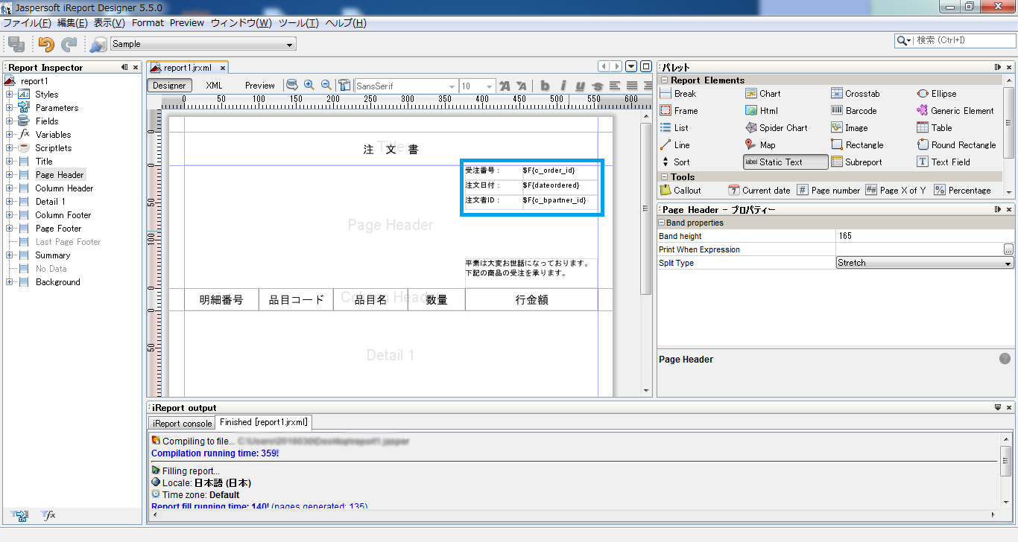Open the SansSerif font family dropdown
The width and height of the screenshot is (1018, 542).
pos(453,86)
